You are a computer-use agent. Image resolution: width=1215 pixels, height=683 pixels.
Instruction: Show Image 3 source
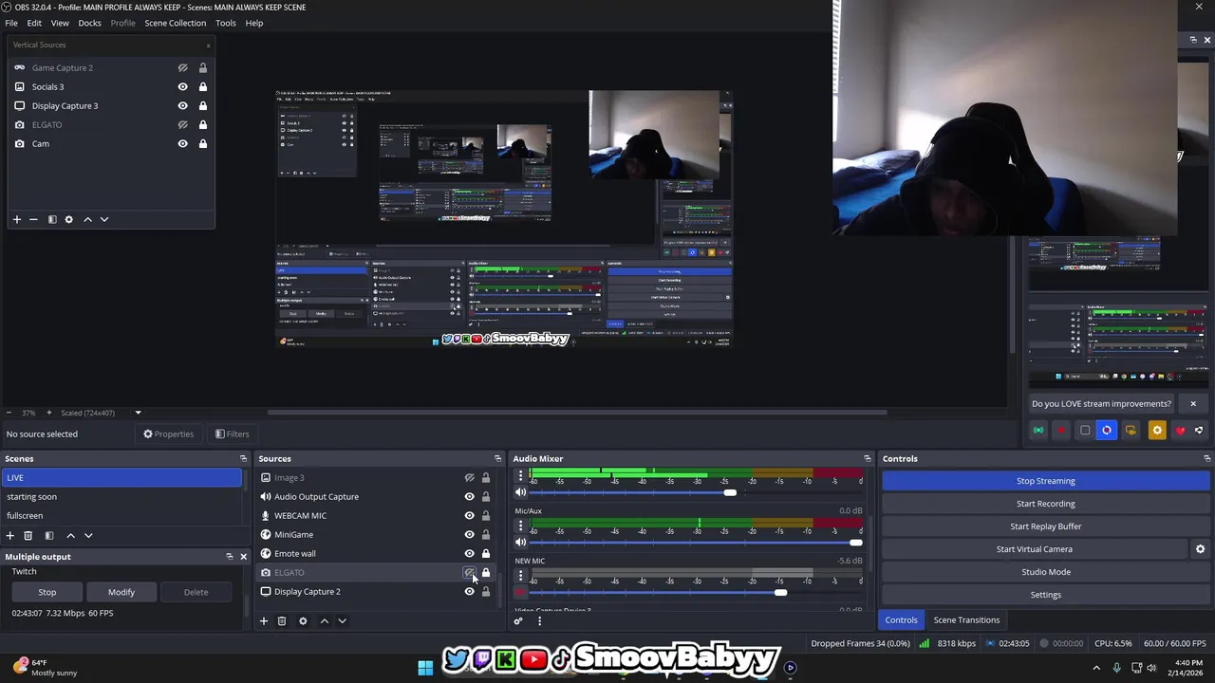(x=469, y=477)
